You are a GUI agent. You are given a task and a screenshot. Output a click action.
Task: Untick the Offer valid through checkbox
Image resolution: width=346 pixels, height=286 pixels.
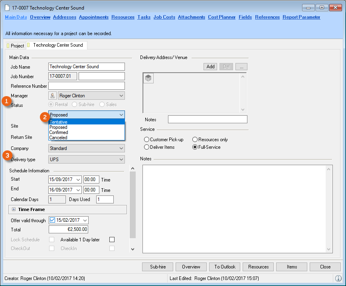click(x=52, y=220)
